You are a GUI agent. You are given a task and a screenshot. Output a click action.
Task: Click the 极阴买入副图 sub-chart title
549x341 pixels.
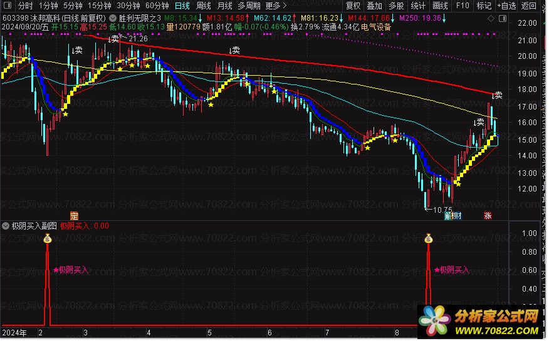(34, 226)
